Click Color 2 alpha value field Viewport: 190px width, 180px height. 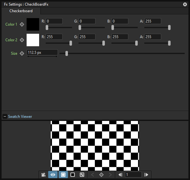pyautogui.click(x=153, y=37)
